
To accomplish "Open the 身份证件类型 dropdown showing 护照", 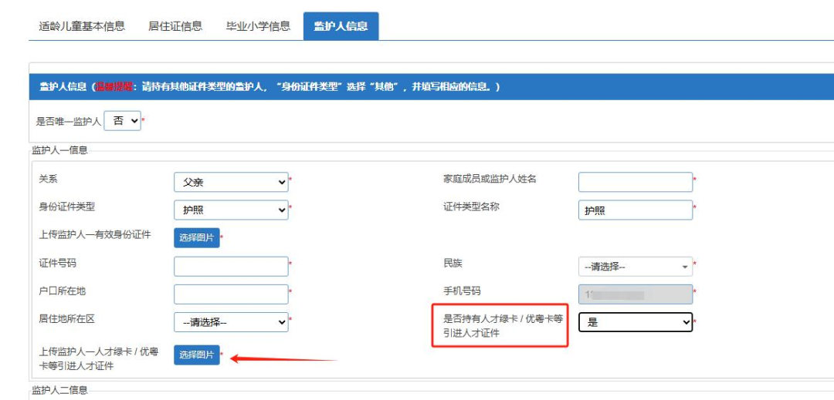I will point(231,210).
